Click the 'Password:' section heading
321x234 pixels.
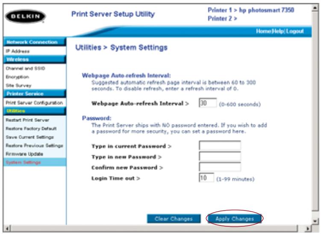[97, 118]
